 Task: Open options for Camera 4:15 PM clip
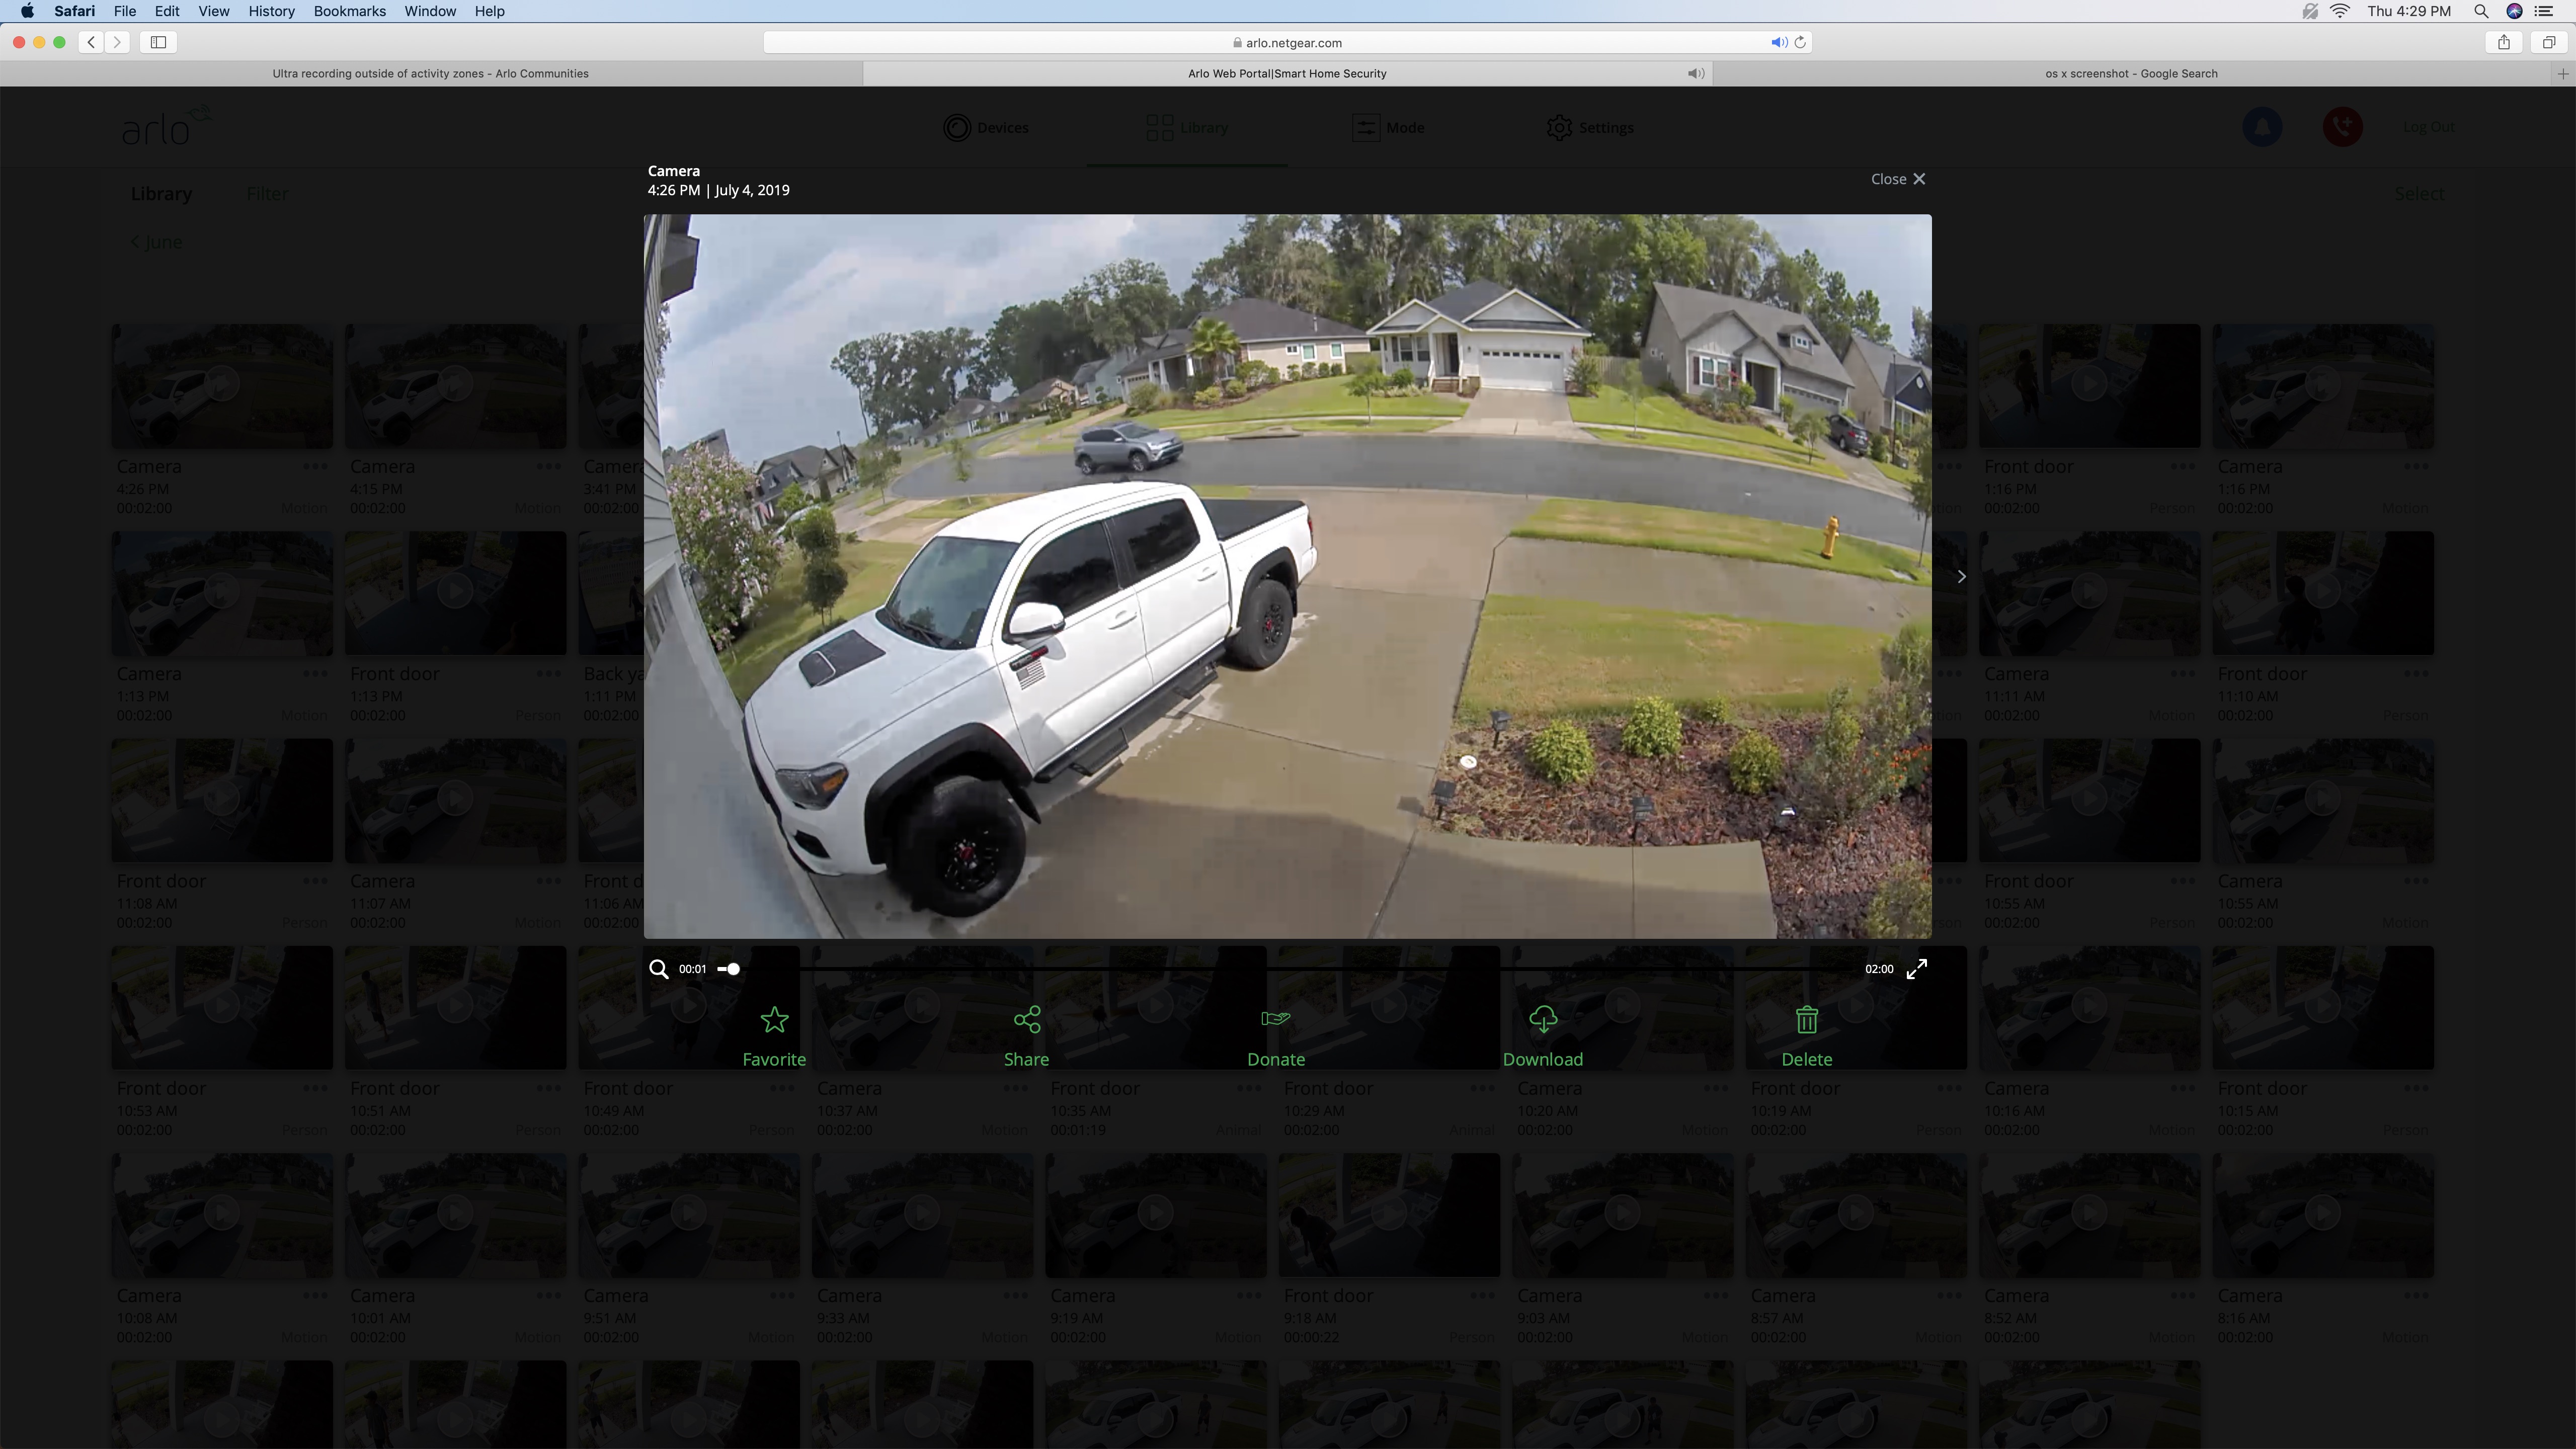[548, 466]
